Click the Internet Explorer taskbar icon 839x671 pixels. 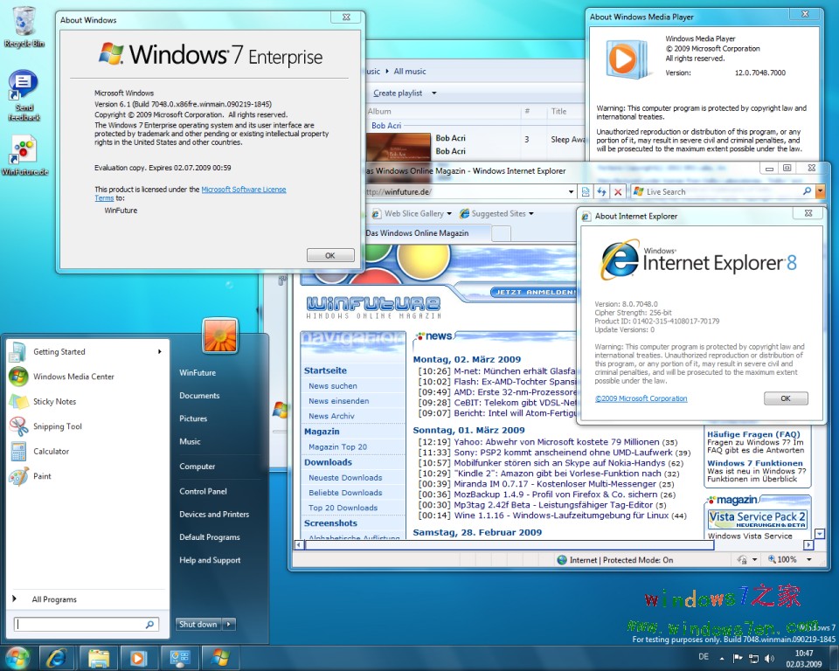57,657
